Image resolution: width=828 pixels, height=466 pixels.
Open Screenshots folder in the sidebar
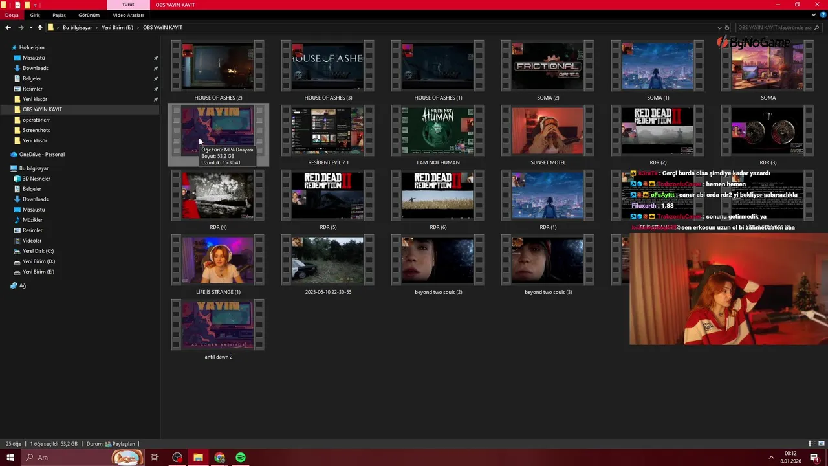[x=36, y=130]
